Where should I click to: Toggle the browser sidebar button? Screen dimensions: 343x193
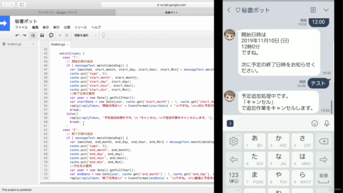[x=21, y=5]
